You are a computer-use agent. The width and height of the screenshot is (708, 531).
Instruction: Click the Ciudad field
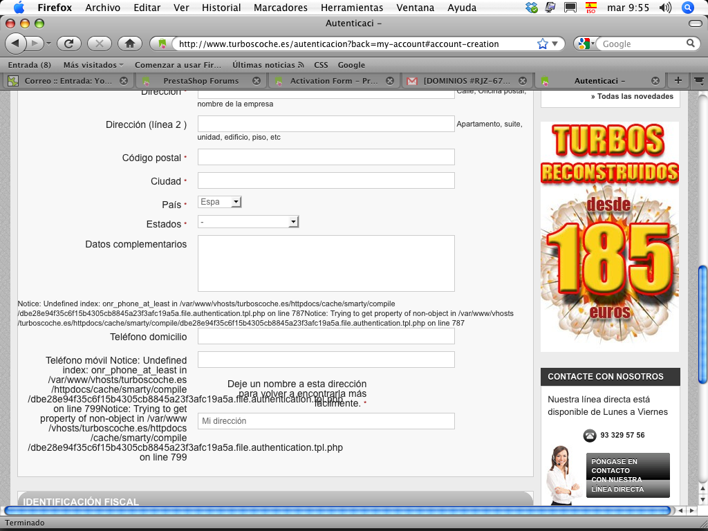[x=326, y=180]
